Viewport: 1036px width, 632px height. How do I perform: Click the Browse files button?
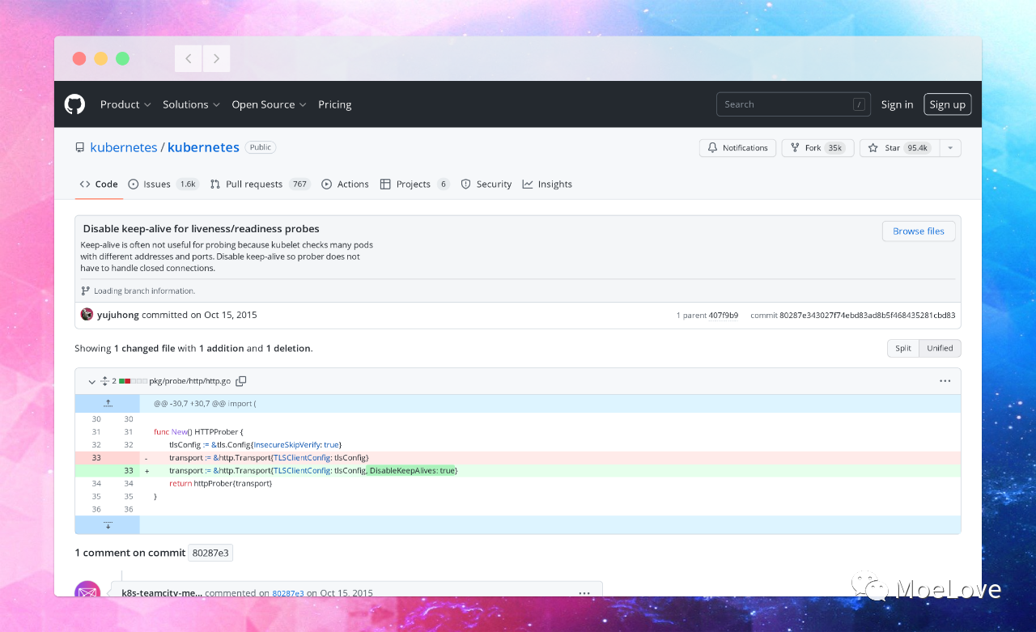[919, 231]
